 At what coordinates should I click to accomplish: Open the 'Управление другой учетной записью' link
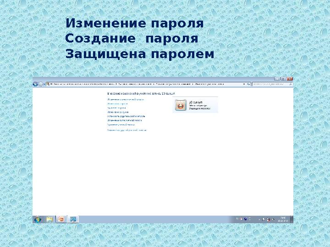click(127, 130)
